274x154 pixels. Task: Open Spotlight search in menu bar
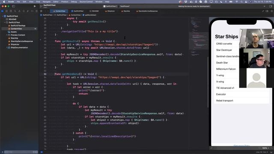pyautogui.click(x=241, y=2)
